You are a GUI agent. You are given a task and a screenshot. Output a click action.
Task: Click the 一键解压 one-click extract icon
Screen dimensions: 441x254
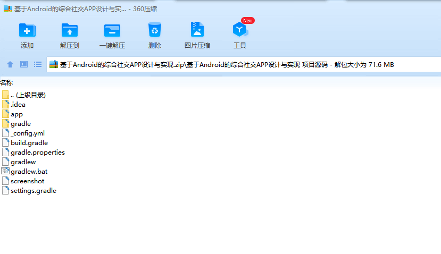(x=112, y=30)
